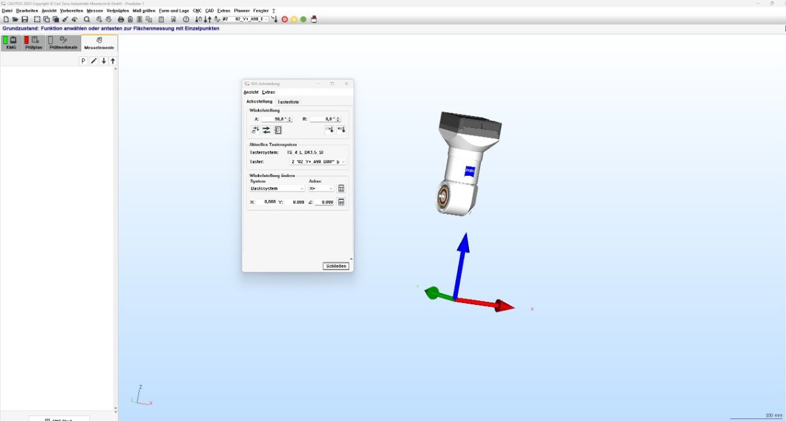The image size is (786, 421).
Task: Click the green stoplight circle icon
Action: click(303, 20)
